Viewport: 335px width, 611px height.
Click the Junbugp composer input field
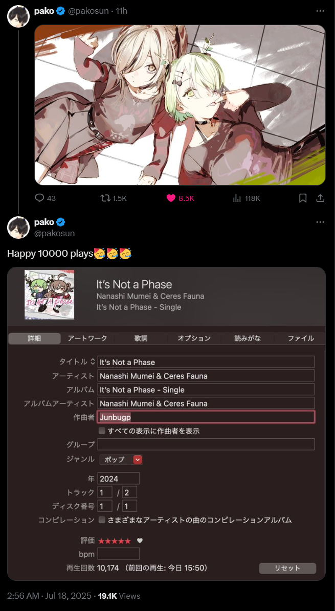point(206,417)
